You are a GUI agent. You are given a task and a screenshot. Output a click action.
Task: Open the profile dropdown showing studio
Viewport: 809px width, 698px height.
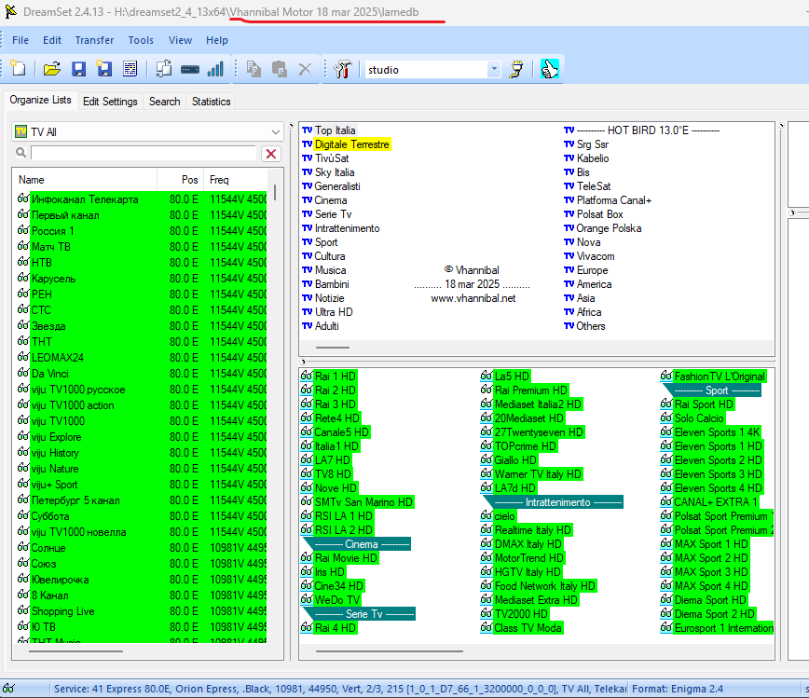click(x=494, y=69)
